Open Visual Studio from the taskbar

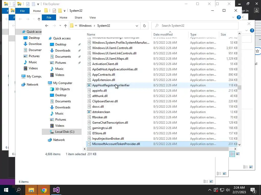point(56,190)
